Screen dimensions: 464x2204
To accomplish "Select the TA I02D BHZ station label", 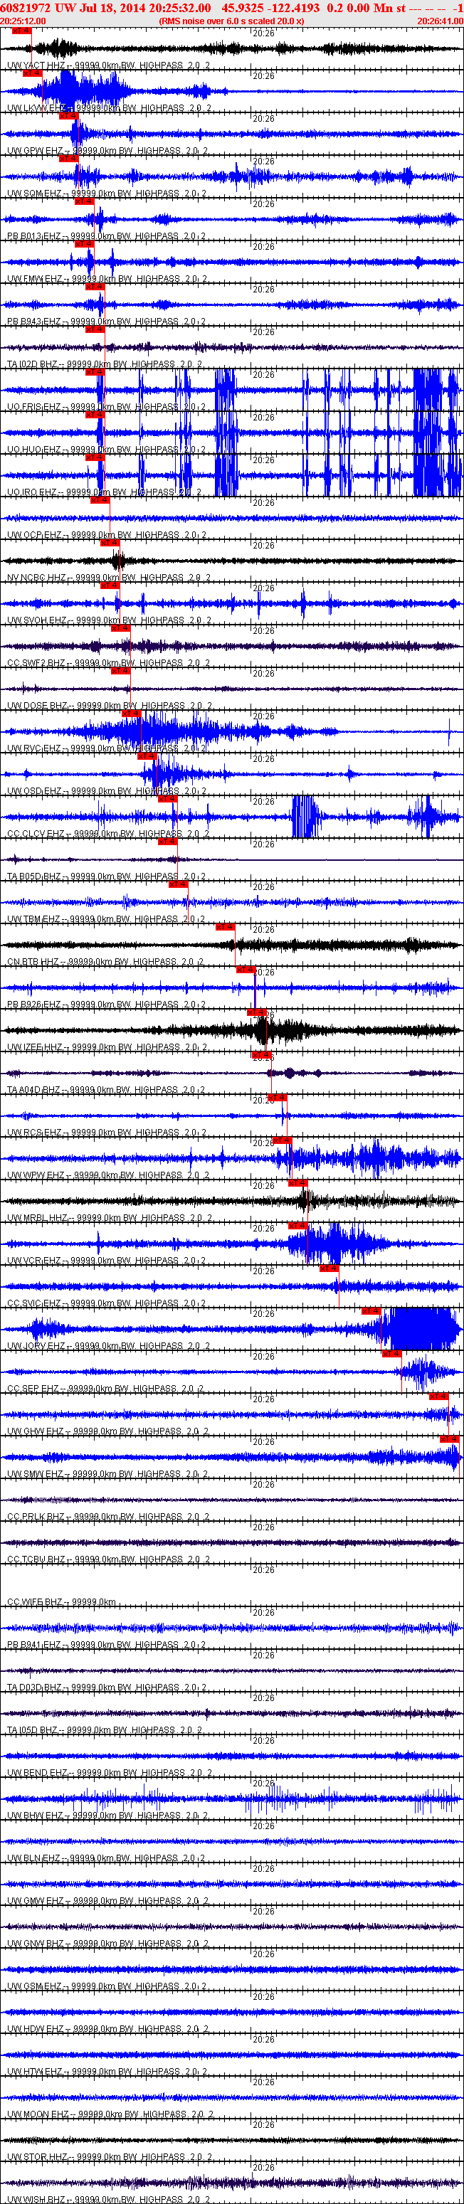I will coord(105,366).
